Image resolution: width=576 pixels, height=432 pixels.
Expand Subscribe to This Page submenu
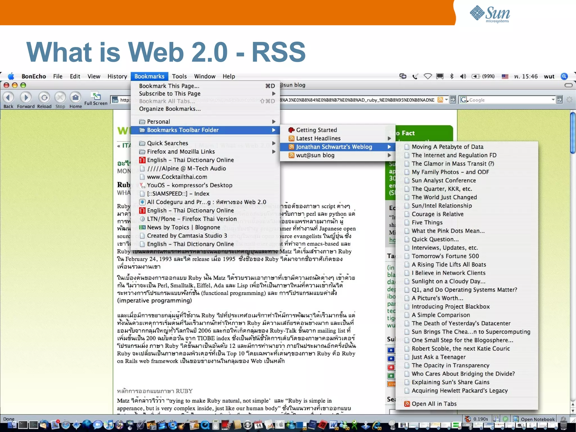coord(205,93)
